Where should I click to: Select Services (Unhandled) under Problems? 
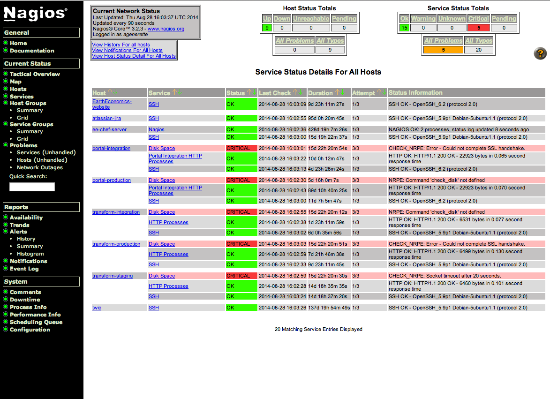(46, 152)
